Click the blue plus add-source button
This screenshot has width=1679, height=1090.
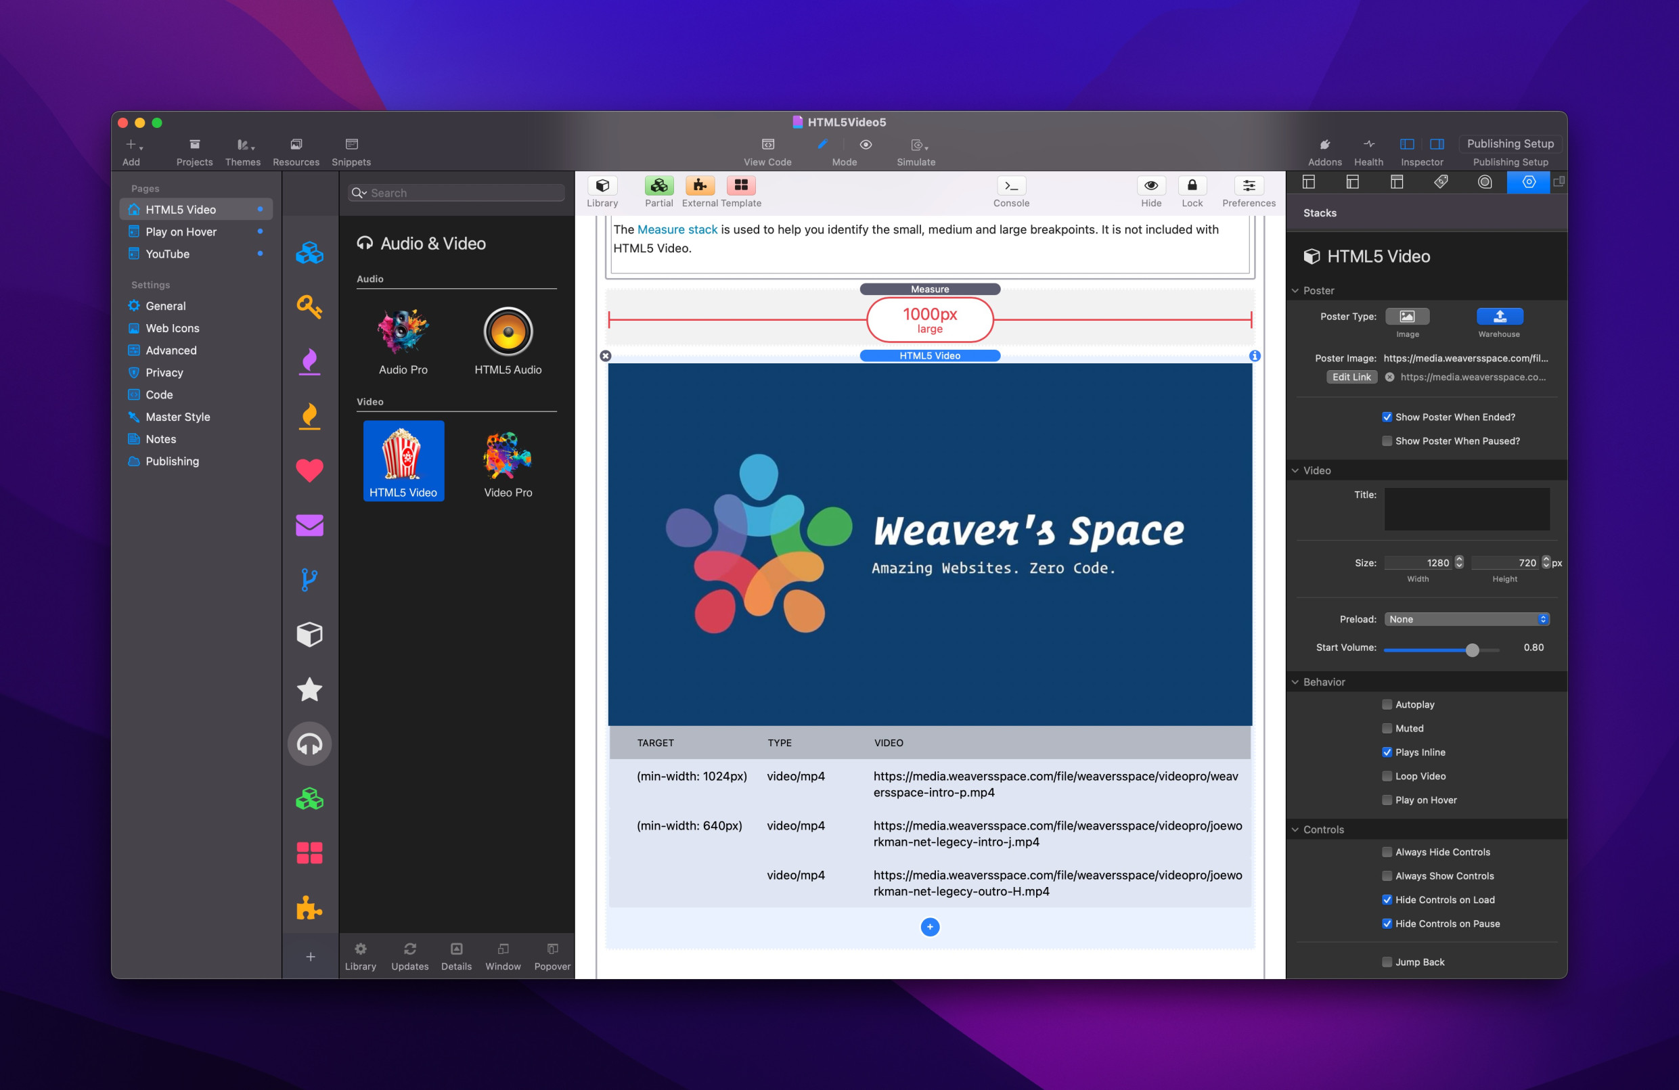pyautogui.click(x=930, y=927)
